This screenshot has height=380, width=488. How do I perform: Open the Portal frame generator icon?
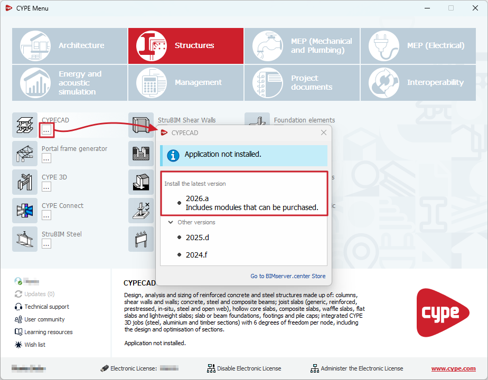24,154
